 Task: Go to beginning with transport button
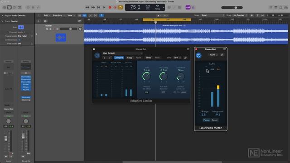pyautogui.click(x=99, y=7)
